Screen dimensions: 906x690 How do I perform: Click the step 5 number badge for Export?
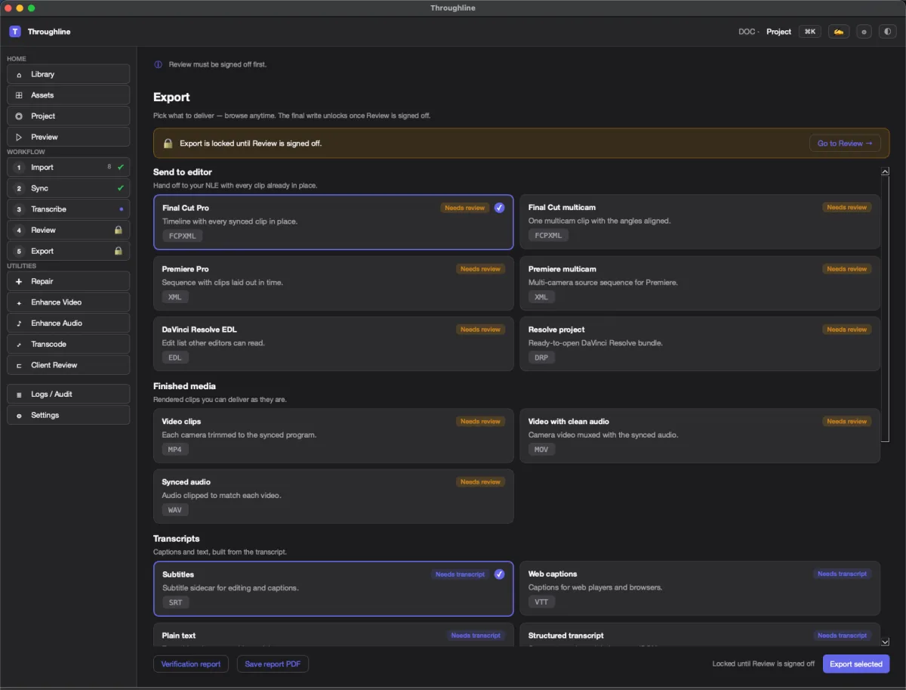tap(19, 251)
